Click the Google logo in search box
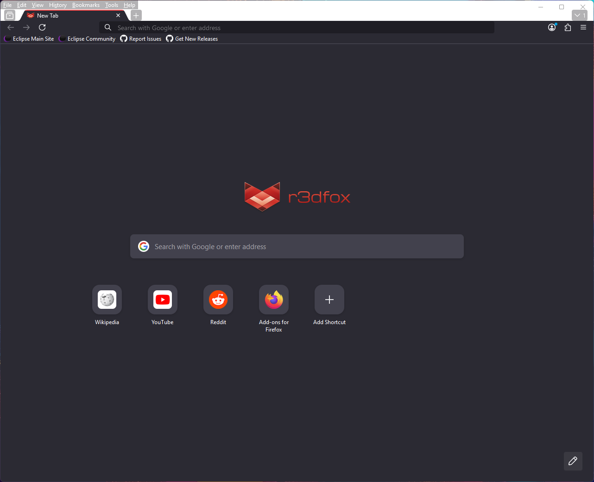594x482 pixels. (x=144, y=246)
